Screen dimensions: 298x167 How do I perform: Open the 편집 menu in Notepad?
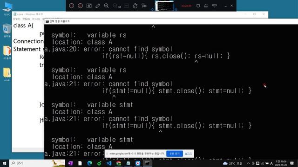[26, 19]
